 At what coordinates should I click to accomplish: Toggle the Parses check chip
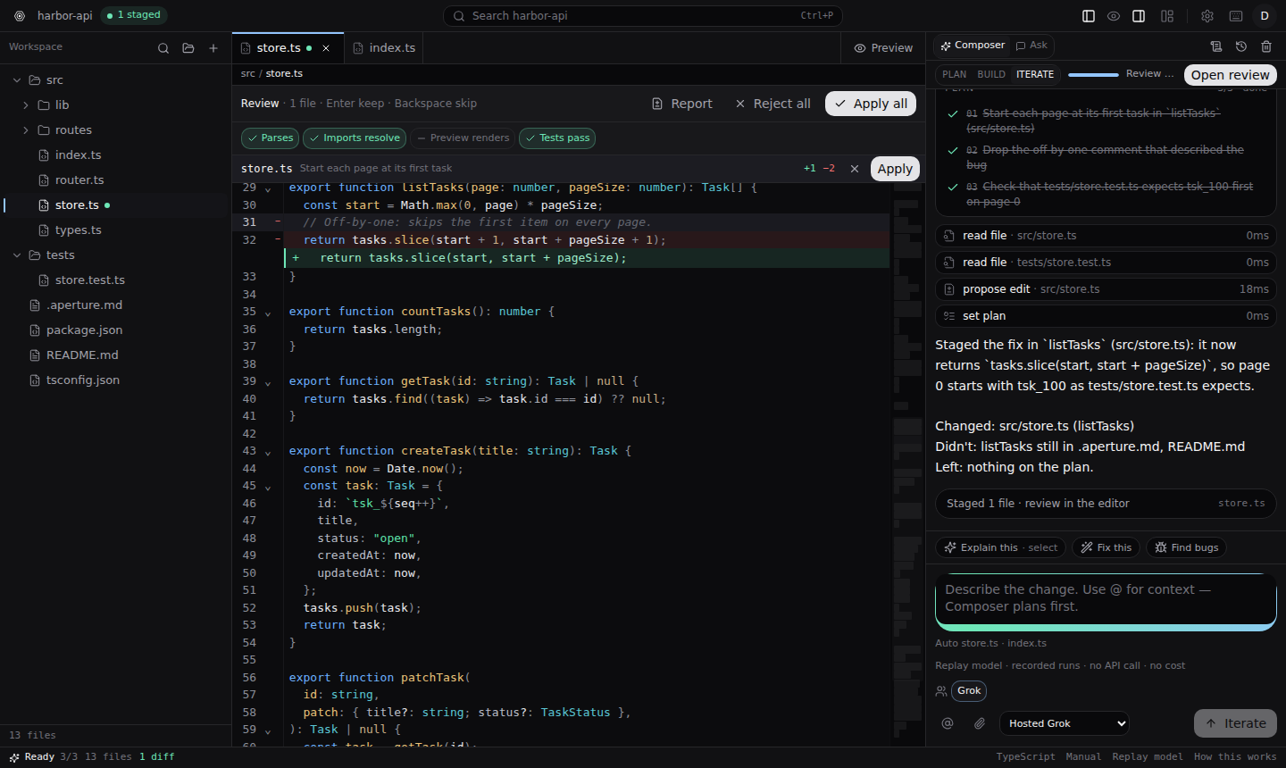271,138
